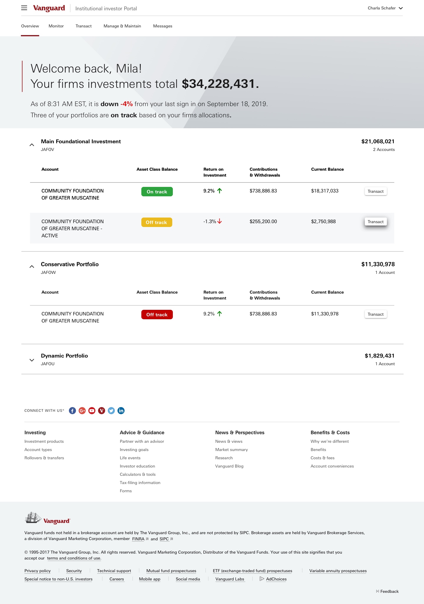Screen dimensions: 424x604
Task: Open the Transact tab
Action: pos(84,26)
